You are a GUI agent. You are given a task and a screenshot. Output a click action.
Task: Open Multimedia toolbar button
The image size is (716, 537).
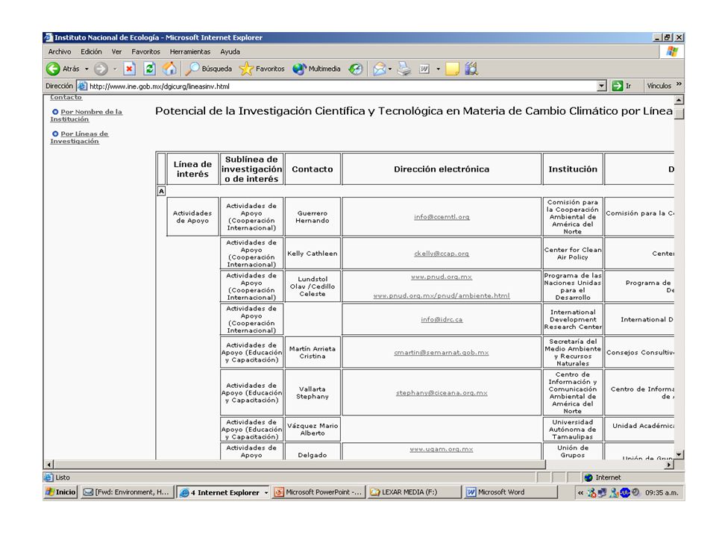tap(316, 69)
